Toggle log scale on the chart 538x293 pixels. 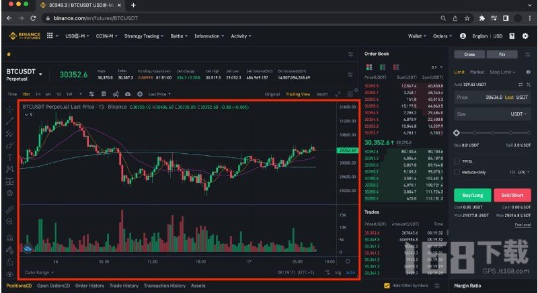(338, 272)
